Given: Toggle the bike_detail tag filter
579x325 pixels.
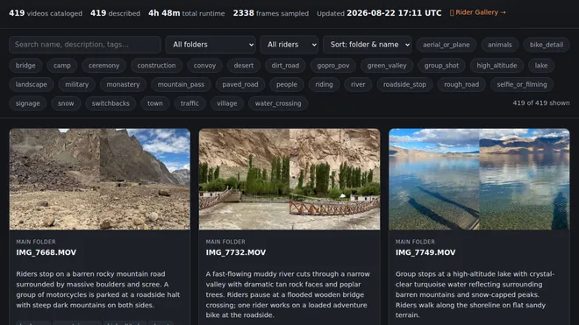Looking at the screenshot, I should (x=547, y=45).
